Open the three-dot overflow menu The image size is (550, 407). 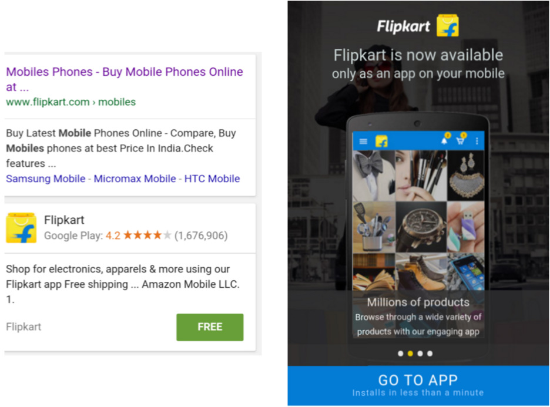477,141
